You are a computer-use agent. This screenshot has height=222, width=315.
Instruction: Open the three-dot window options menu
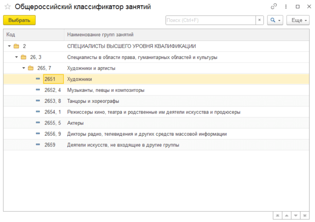(x=286, y=7)
